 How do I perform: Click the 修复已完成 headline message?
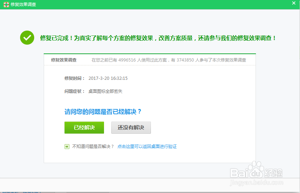coord(158,38)
